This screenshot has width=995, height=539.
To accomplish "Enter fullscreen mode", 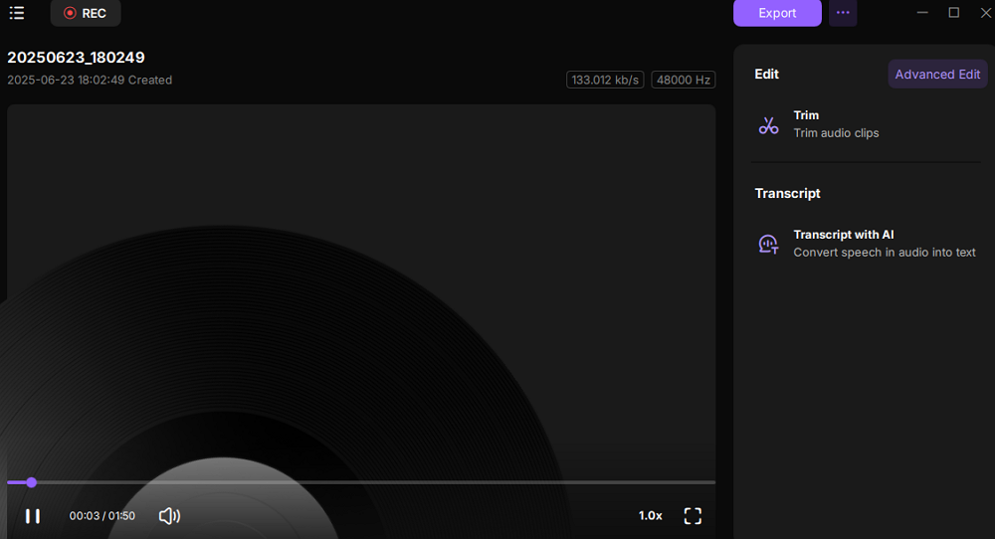I will 693,516.
